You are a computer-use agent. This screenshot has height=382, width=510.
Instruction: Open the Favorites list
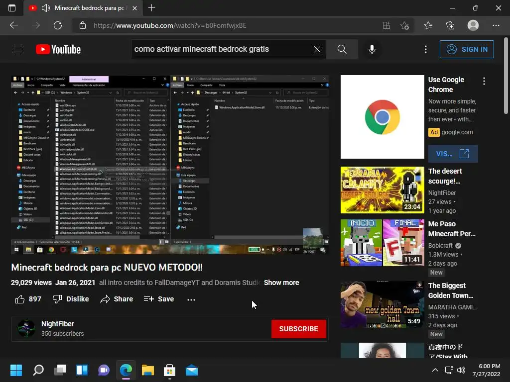click(x=428, y=25)
